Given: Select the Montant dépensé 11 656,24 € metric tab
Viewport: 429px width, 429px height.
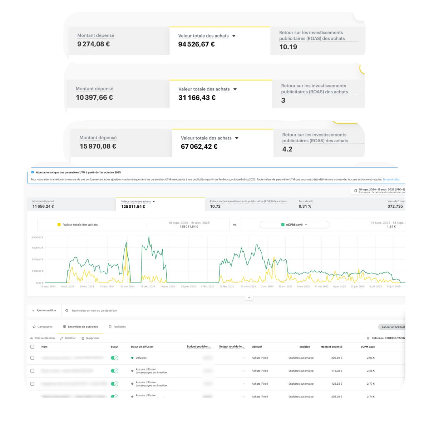Looking at the screenshot, I should pos(71,204).
